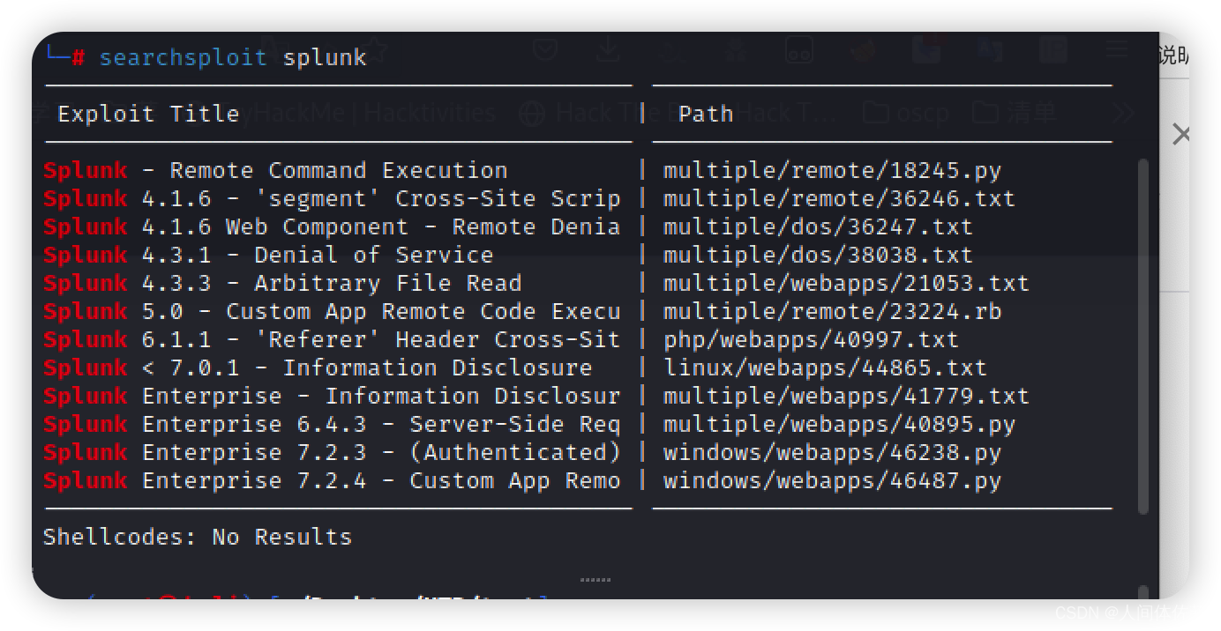Click the faint mask-shaped extension icon

(798, 50)
